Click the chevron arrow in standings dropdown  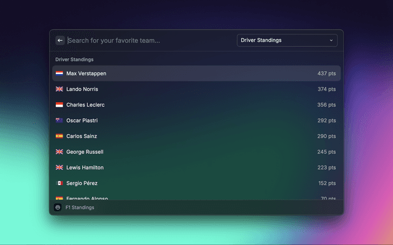(332, 40)
